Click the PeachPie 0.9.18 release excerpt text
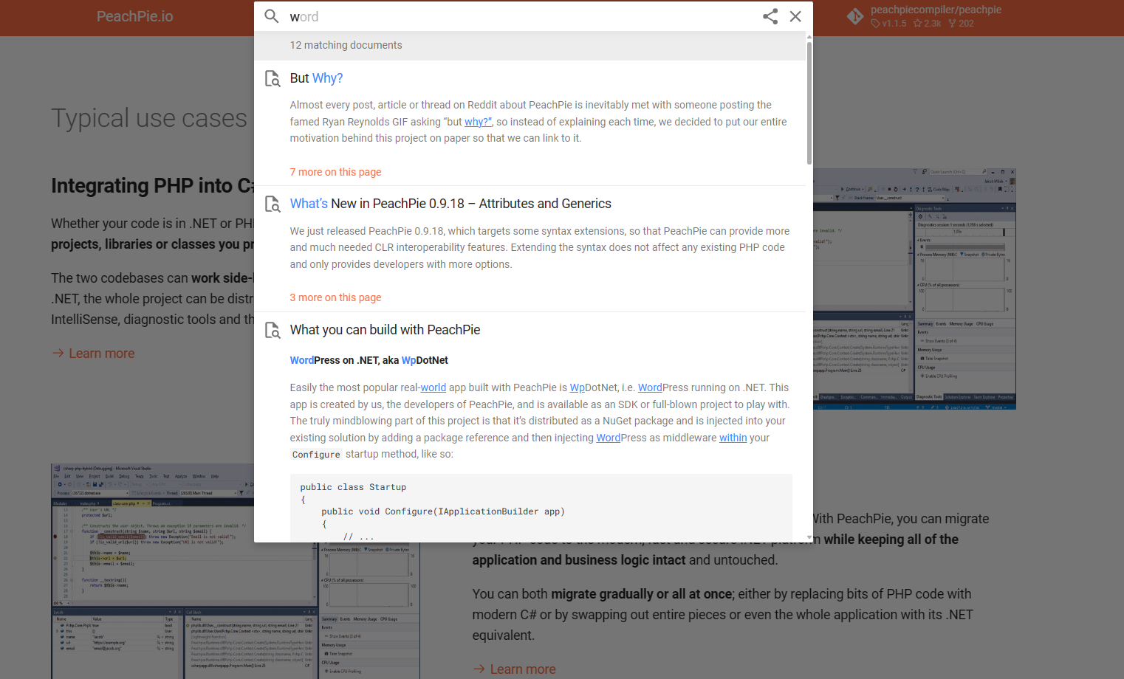This screenshot has width=1124, height=679. click(540, 247)
